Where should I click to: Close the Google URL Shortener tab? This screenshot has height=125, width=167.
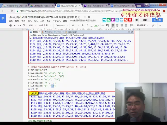click(x=26, y=6)
